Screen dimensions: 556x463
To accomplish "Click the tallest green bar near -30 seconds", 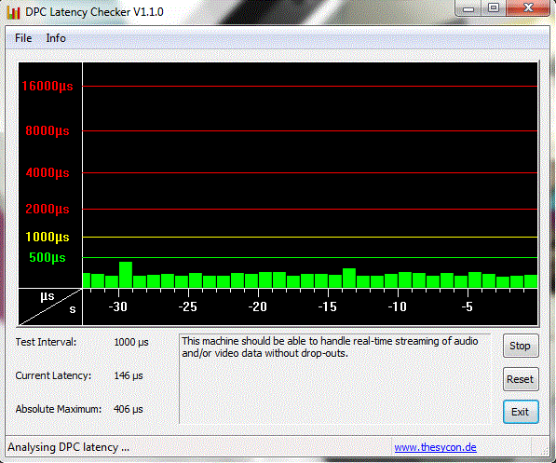I will coord(126,275).
